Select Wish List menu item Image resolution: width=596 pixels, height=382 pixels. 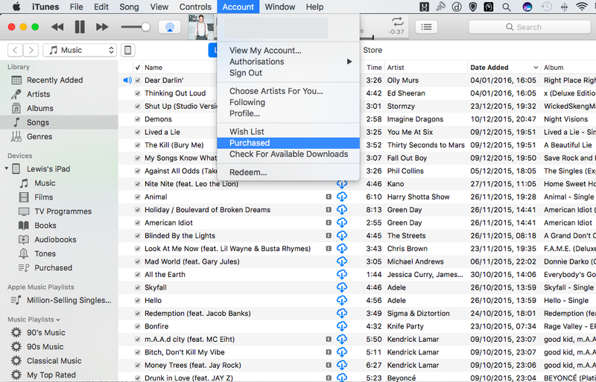point(288,132)
